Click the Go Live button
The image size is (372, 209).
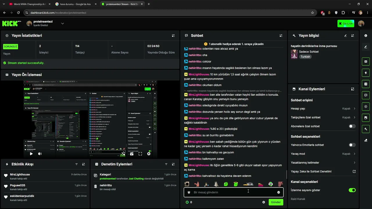[x=346, y=24]
